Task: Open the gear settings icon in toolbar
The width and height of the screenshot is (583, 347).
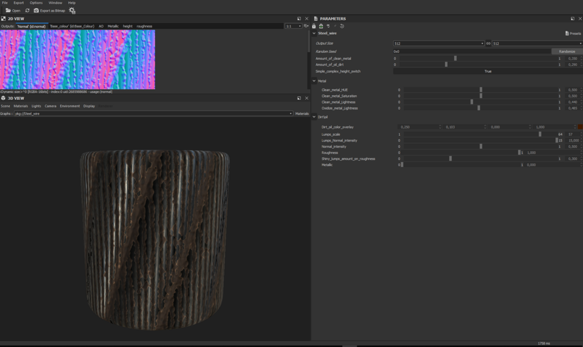Action: point(72,10)
